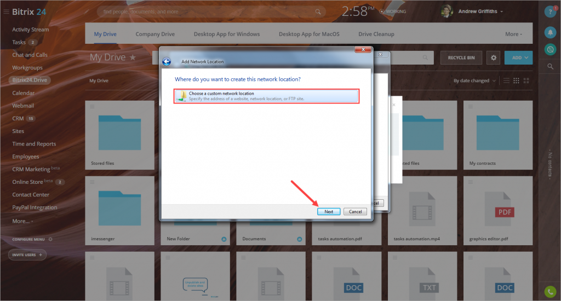Open Drive Cleanup tab
Screen dimensions: 561x301
[376, 34]
